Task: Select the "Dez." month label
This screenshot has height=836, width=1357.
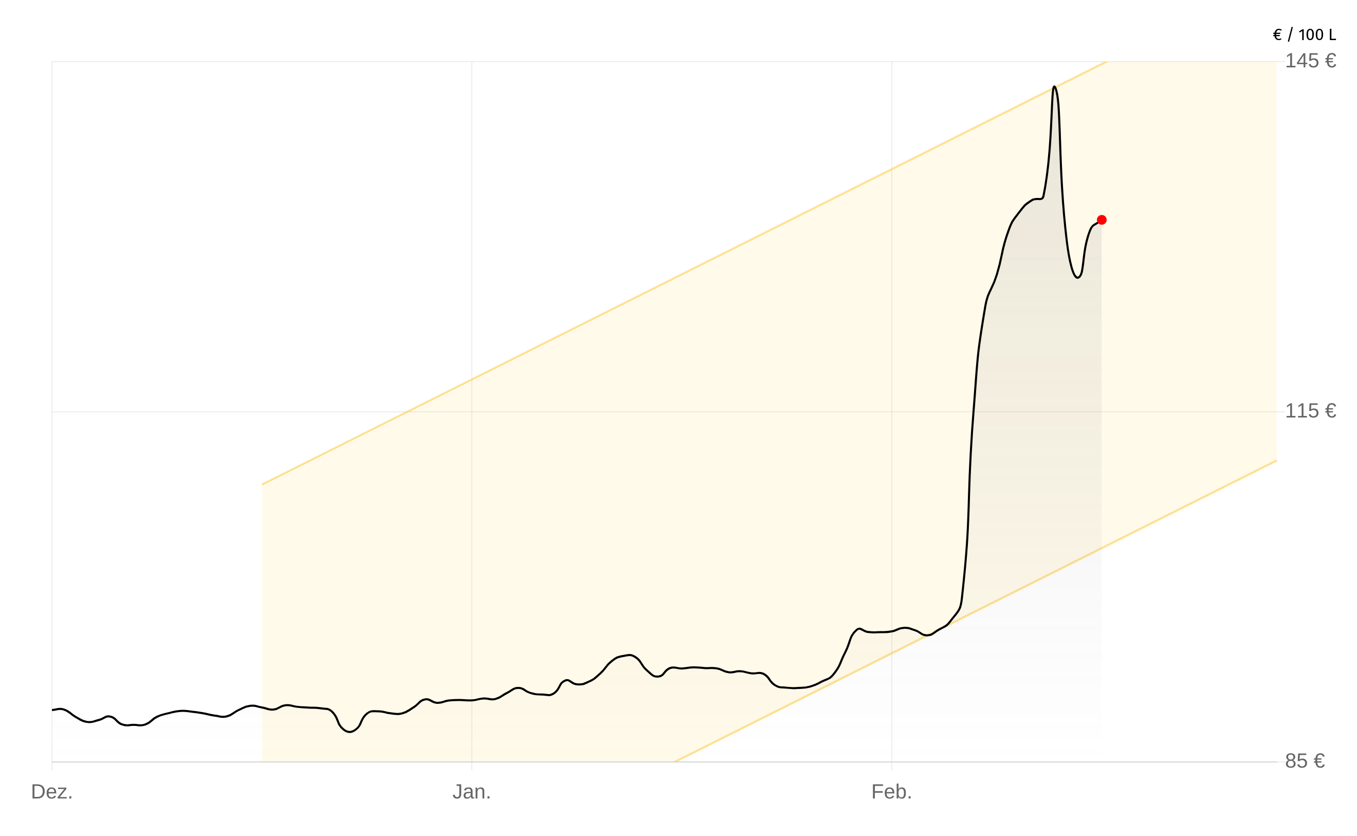Action: tap(52, 792)
